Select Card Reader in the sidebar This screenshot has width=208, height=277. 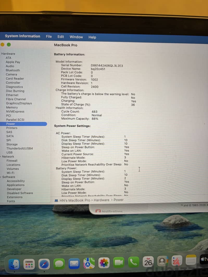click(x=15, y=78)
